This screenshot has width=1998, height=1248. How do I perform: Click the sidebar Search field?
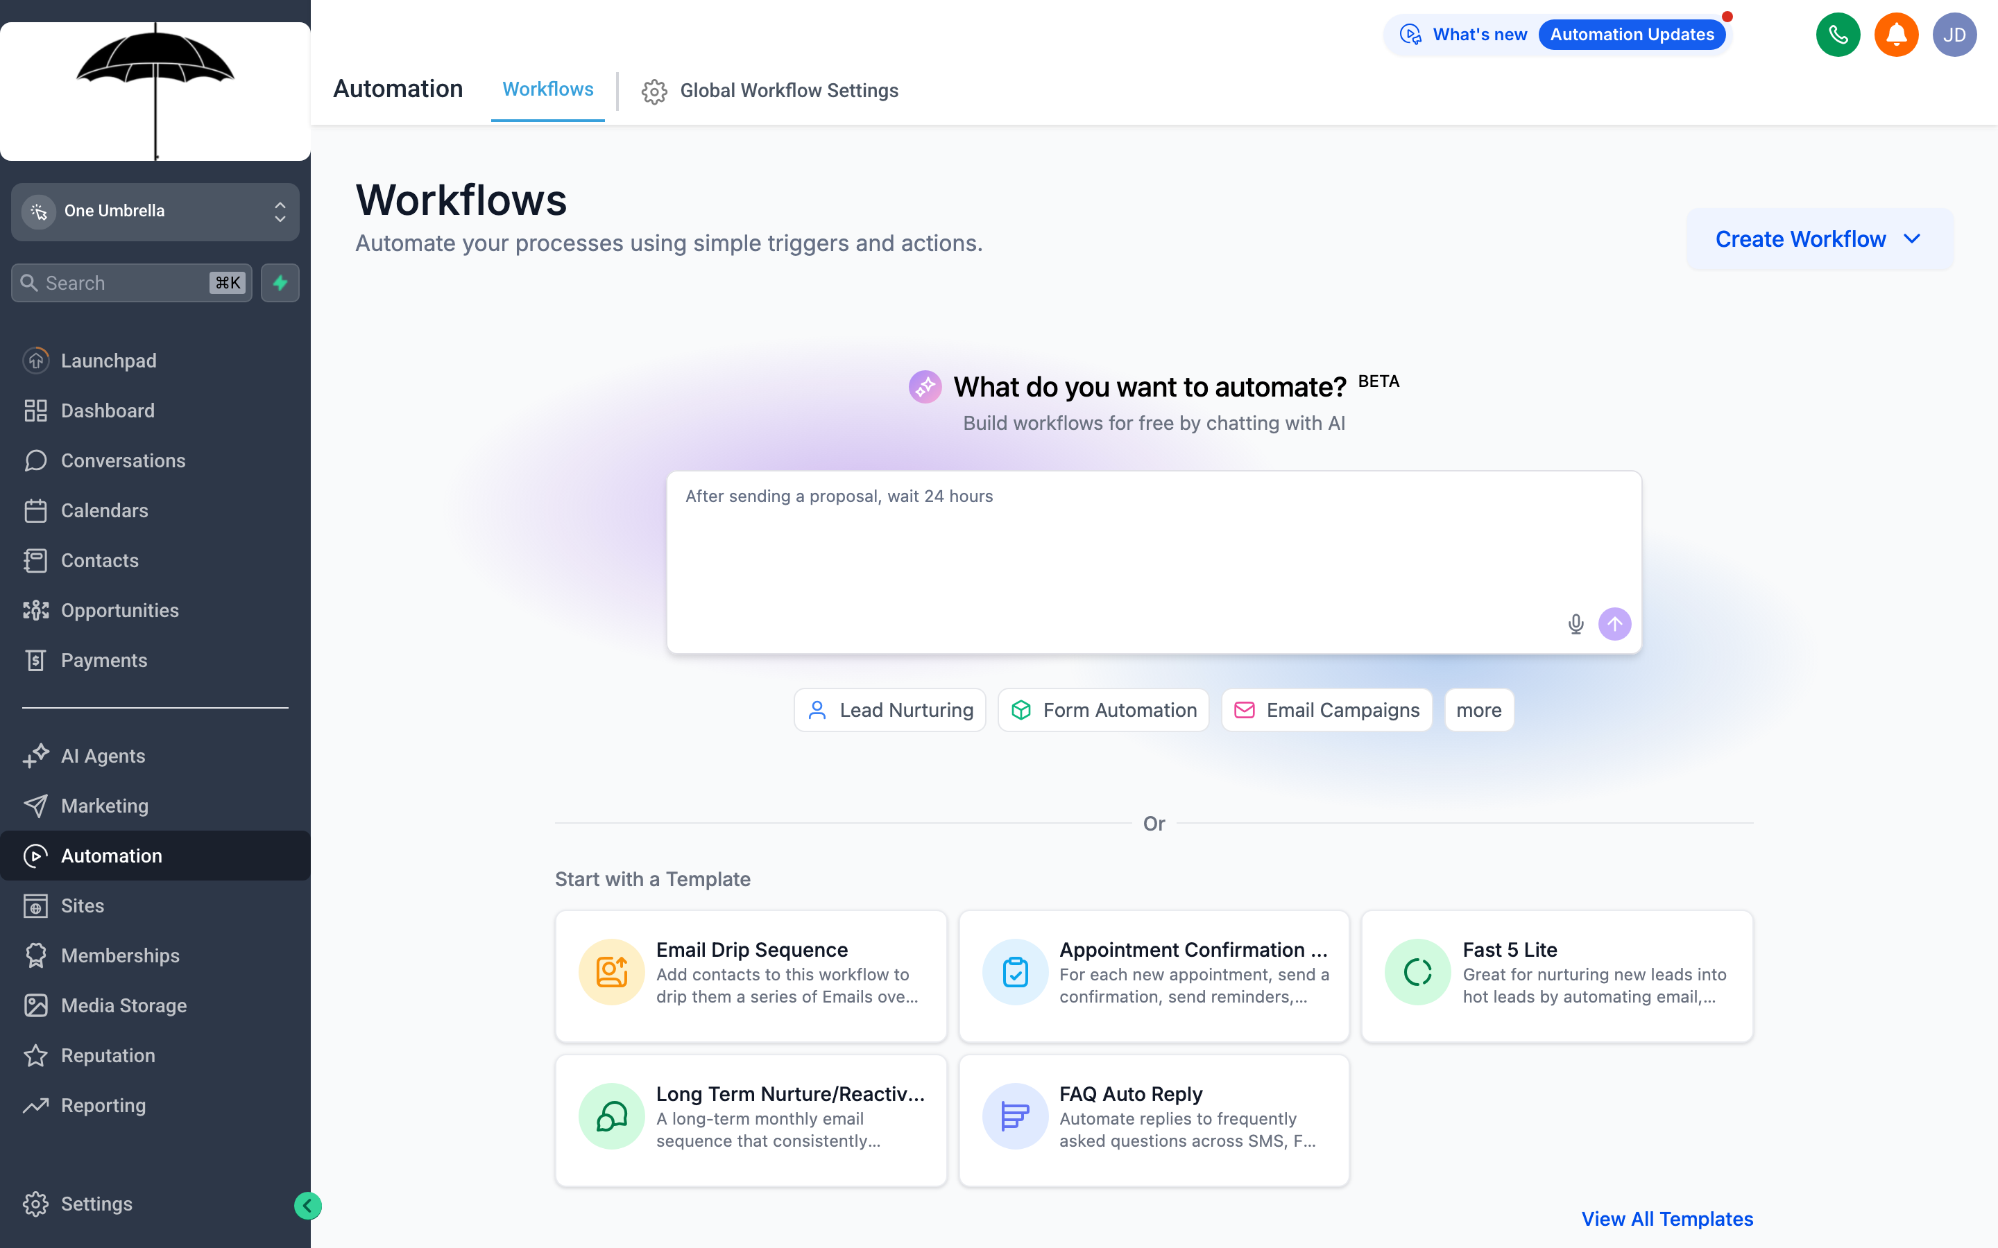coord(132,283)
